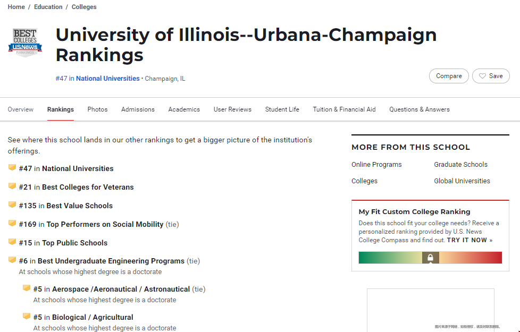Click the Best Colleges U.S. News badge logo
The height and width of the screenshot is (332, 520).
pyautogui.click(x=25, y=42)
